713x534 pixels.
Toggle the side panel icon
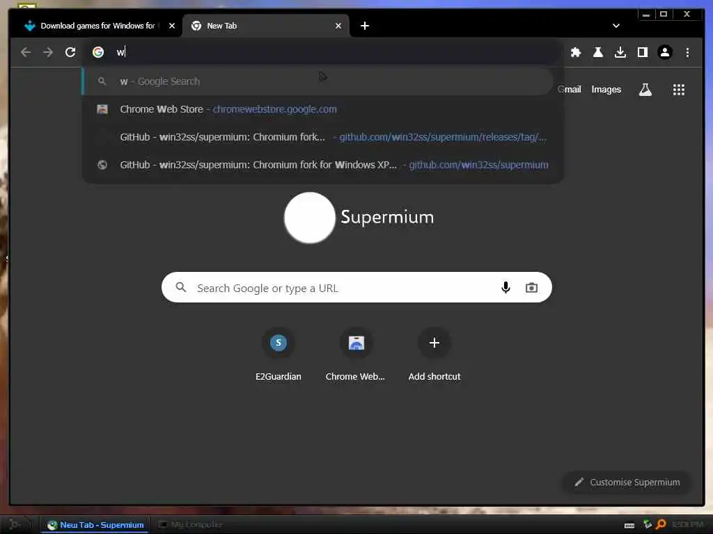pyautogui.click(x=643, y=52)
